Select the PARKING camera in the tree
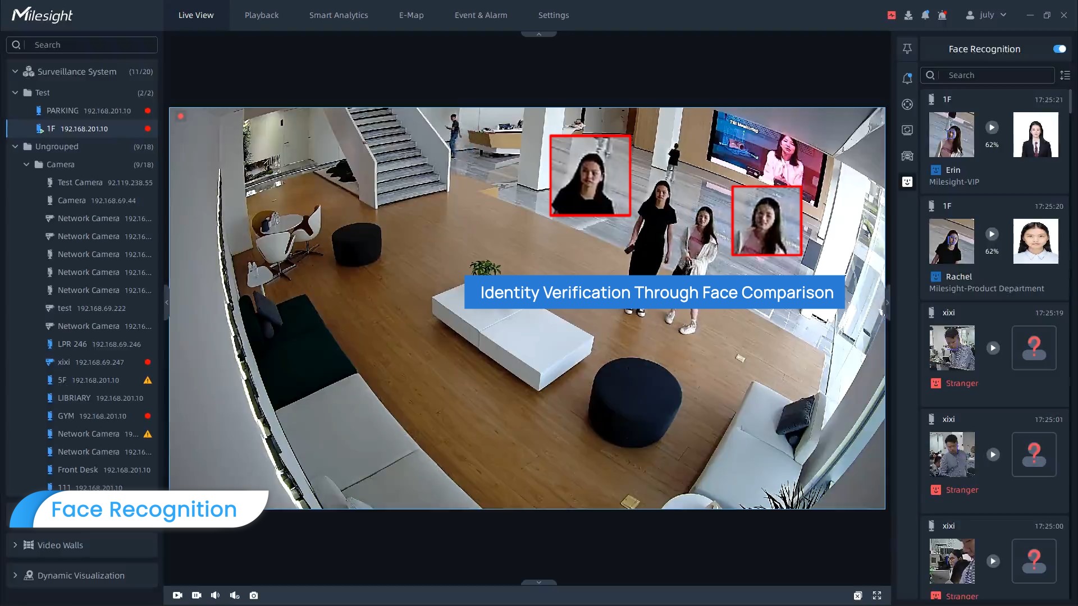The image size is (1078, 606). [62, 111]
